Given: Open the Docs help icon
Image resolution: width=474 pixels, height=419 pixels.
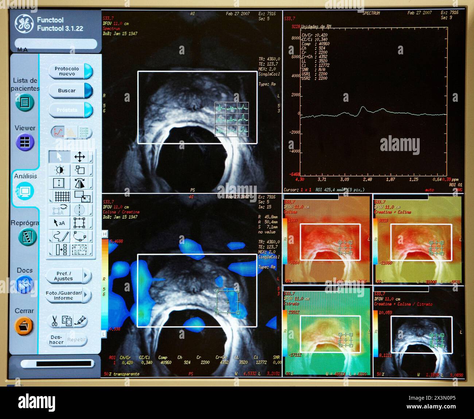Looking at the screenshot, I should click(x=25, y=284).
